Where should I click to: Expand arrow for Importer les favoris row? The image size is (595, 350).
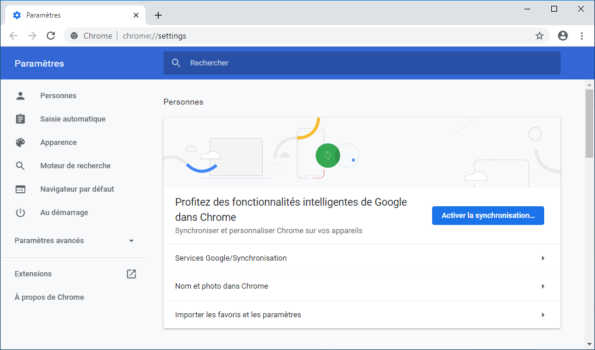(543, 315)
